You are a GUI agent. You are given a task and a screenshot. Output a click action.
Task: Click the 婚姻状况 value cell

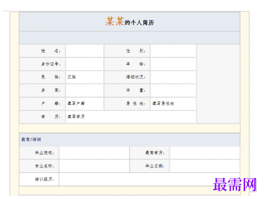click(x=173, y=77)
